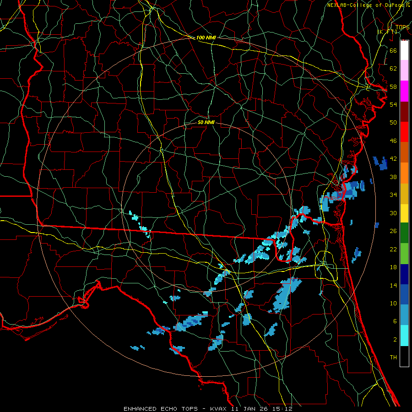Image resolution: width=412 pixels, height=412 pixels.
Task: Click the light green 26 kft swatch
Action: [404, 254]
